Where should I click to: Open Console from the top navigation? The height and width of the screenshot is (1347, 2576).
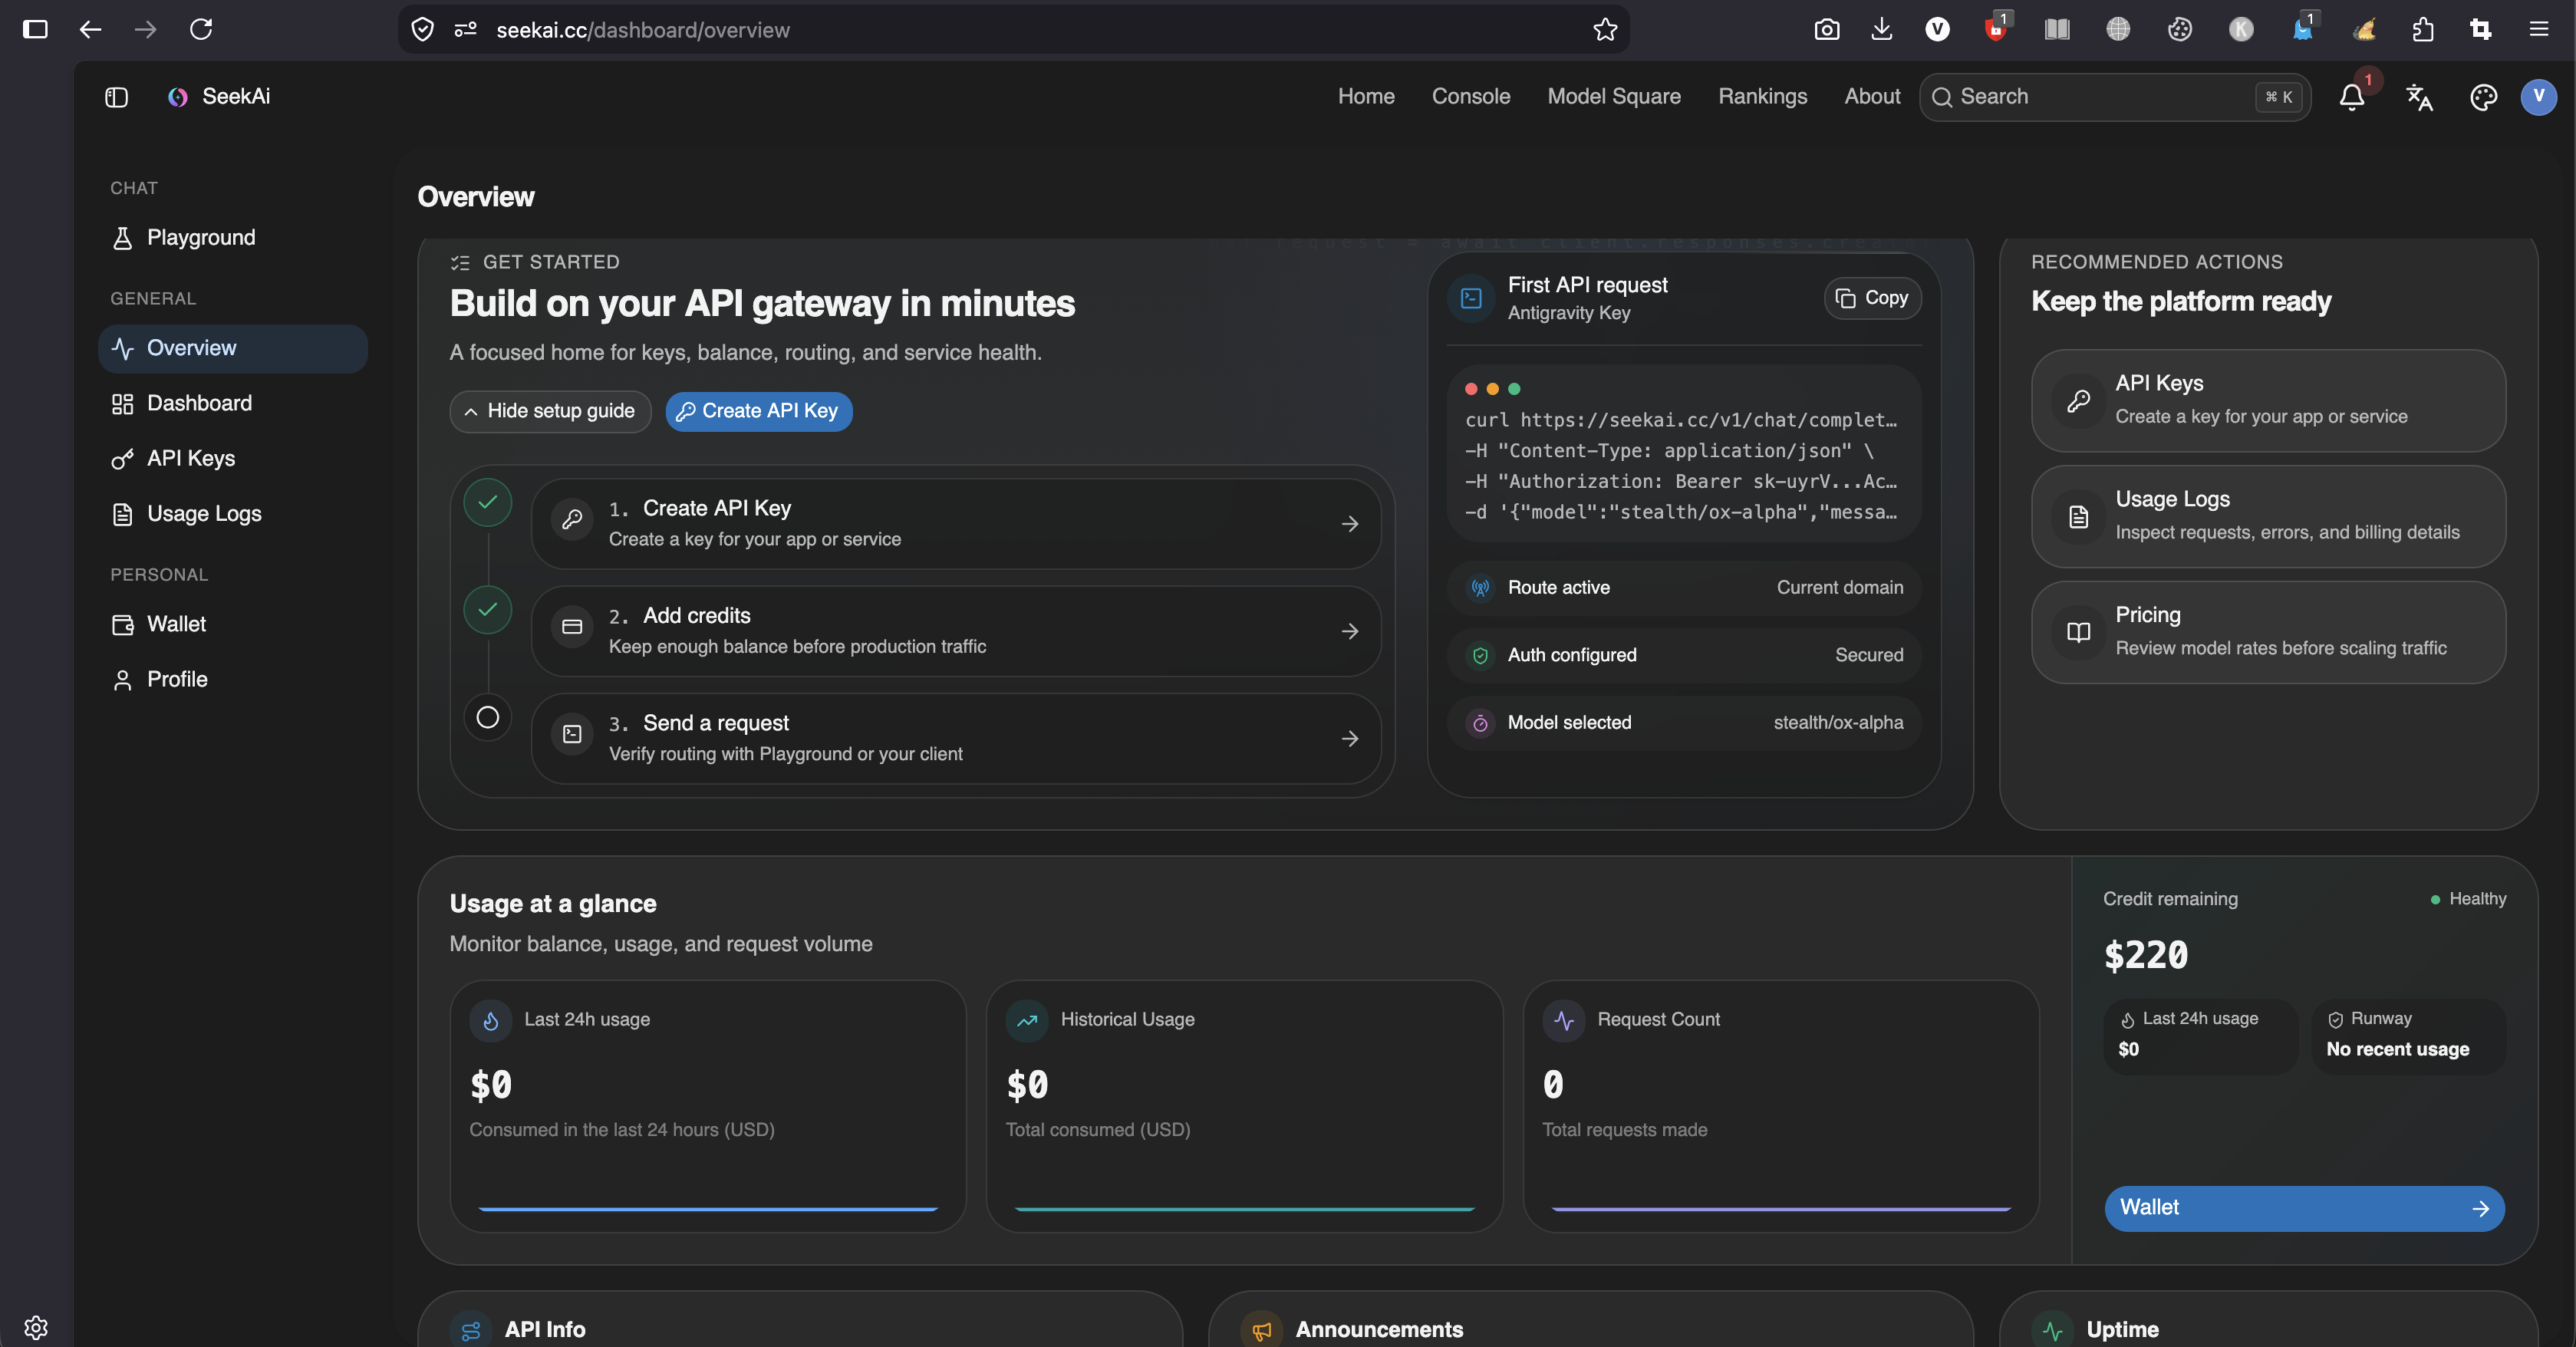point(1471,97)
